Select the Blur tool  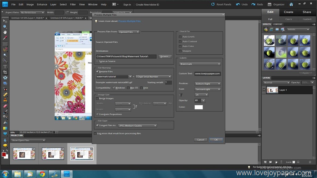point(5,140)
